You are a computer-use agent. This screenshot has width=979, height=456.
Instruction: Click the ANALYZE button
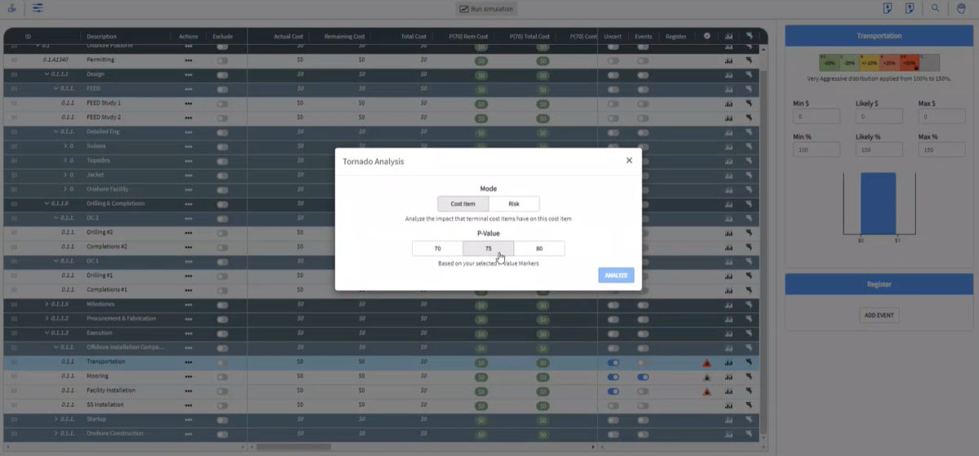tap(616, 275)
